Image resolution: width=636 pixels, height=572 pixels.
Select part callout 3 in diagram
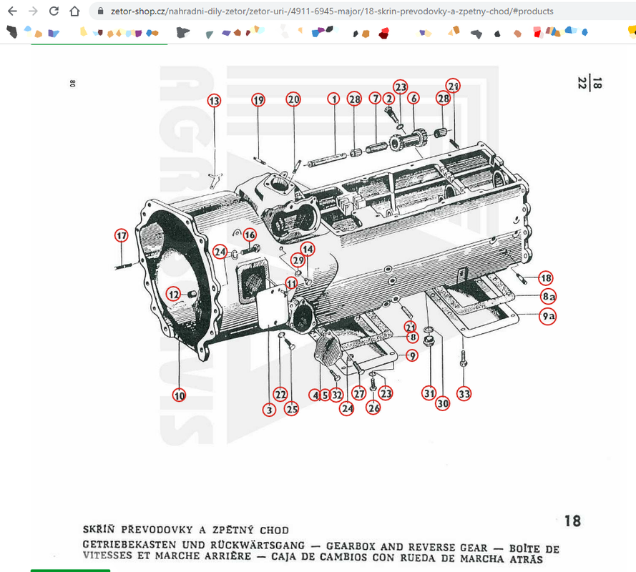coord(269,410)
